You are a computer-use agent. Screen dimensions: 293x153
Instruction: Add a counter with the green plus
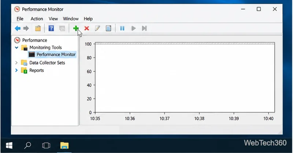[76, 28]
